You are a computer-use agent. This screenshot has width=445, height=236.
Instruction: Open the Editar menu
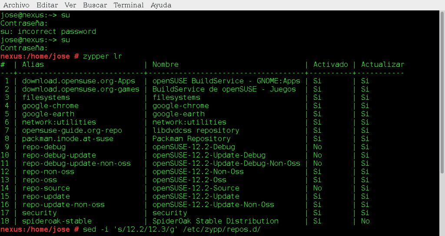coord(47,5)
